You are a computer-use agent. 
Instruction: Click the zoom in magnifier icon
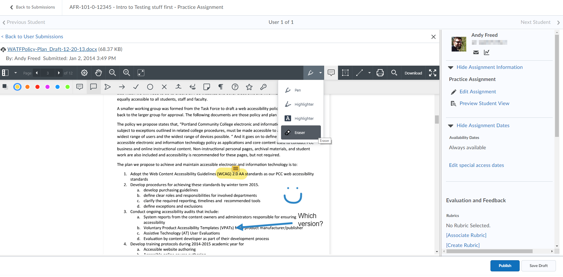(127, 73)
